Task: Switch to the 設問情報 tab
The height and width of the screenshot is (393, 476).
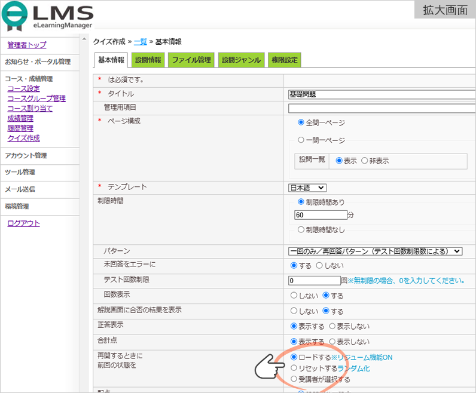Action: point(148,60)
